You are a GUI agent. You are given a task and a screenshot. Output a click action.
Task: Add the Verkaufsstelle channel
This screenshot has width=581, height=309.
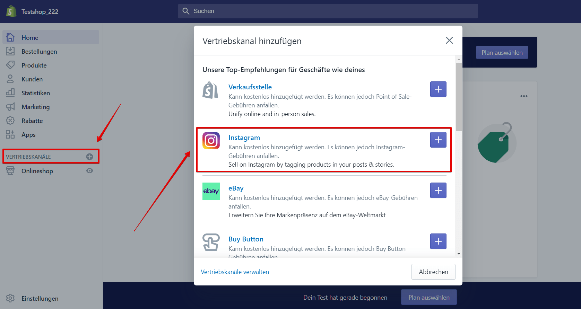[x=438, y=89]
